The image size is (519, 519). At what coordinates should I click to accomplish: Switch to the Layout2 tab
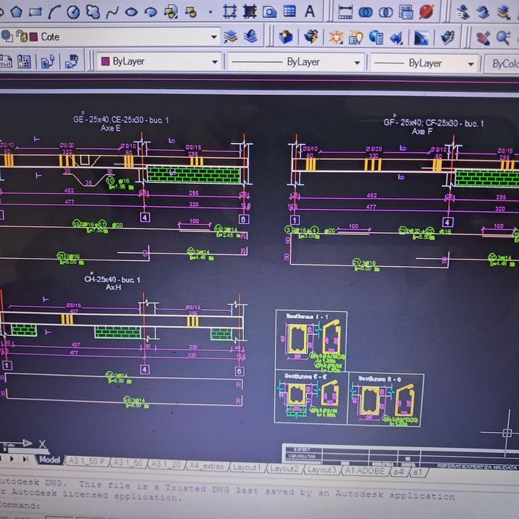coord(284,469)
